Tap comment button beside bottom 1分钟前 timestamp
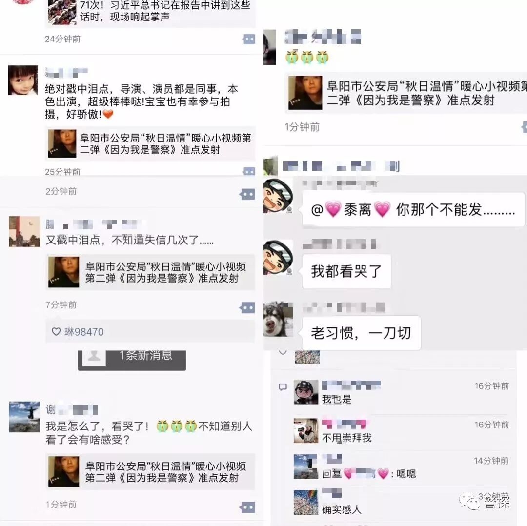The height and width of the screenshot is (526, 527). (x=247, y=507)
